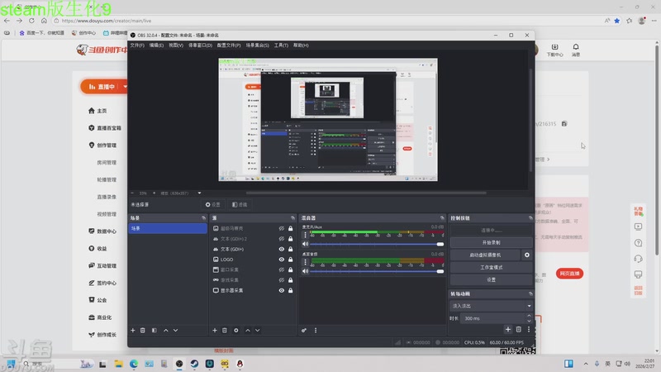This screenshot has height=372, width=661.
Task: Unlock the LOGO source lock
Action: 291,260
